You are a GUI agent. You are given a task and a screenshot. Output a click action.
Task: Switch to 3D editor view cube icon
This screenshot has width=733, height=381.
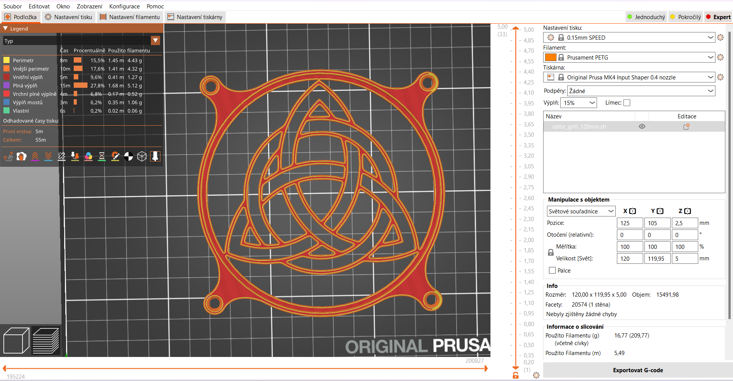point(16,341)
